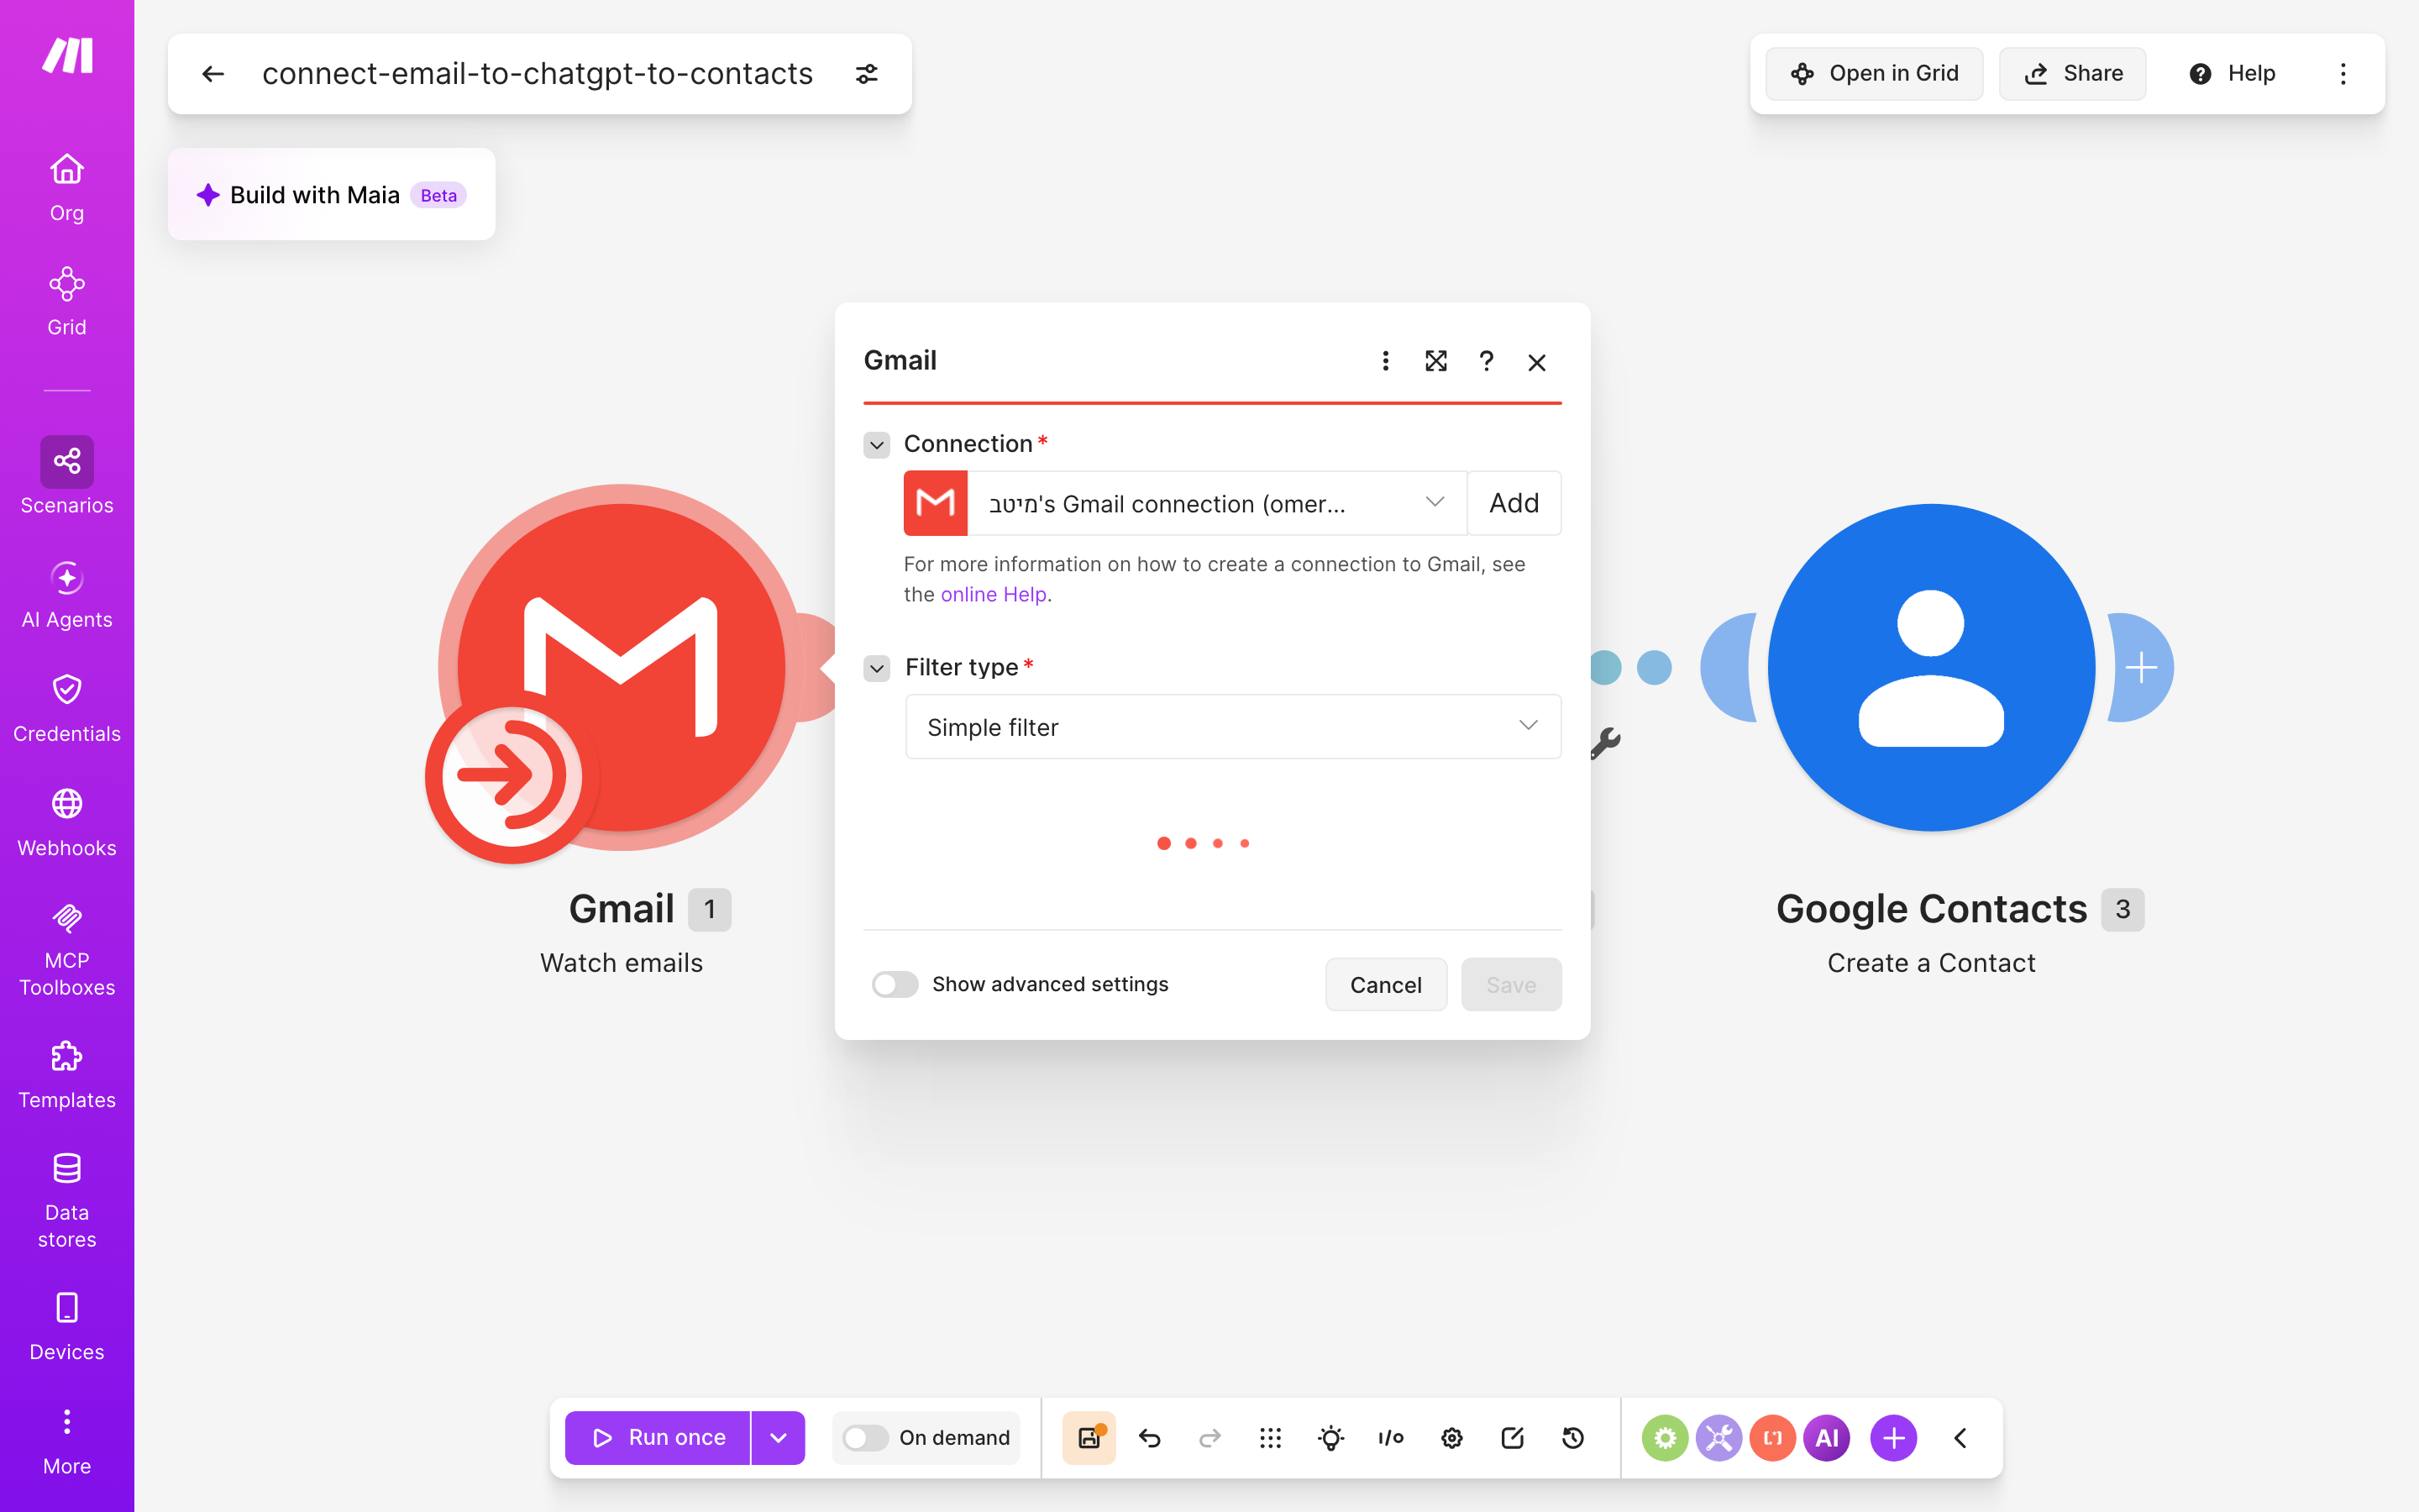This screenshot has height=1512, width=2419.
Task: Click the purple AI favorites icon
Action: pos(1827,1438)
